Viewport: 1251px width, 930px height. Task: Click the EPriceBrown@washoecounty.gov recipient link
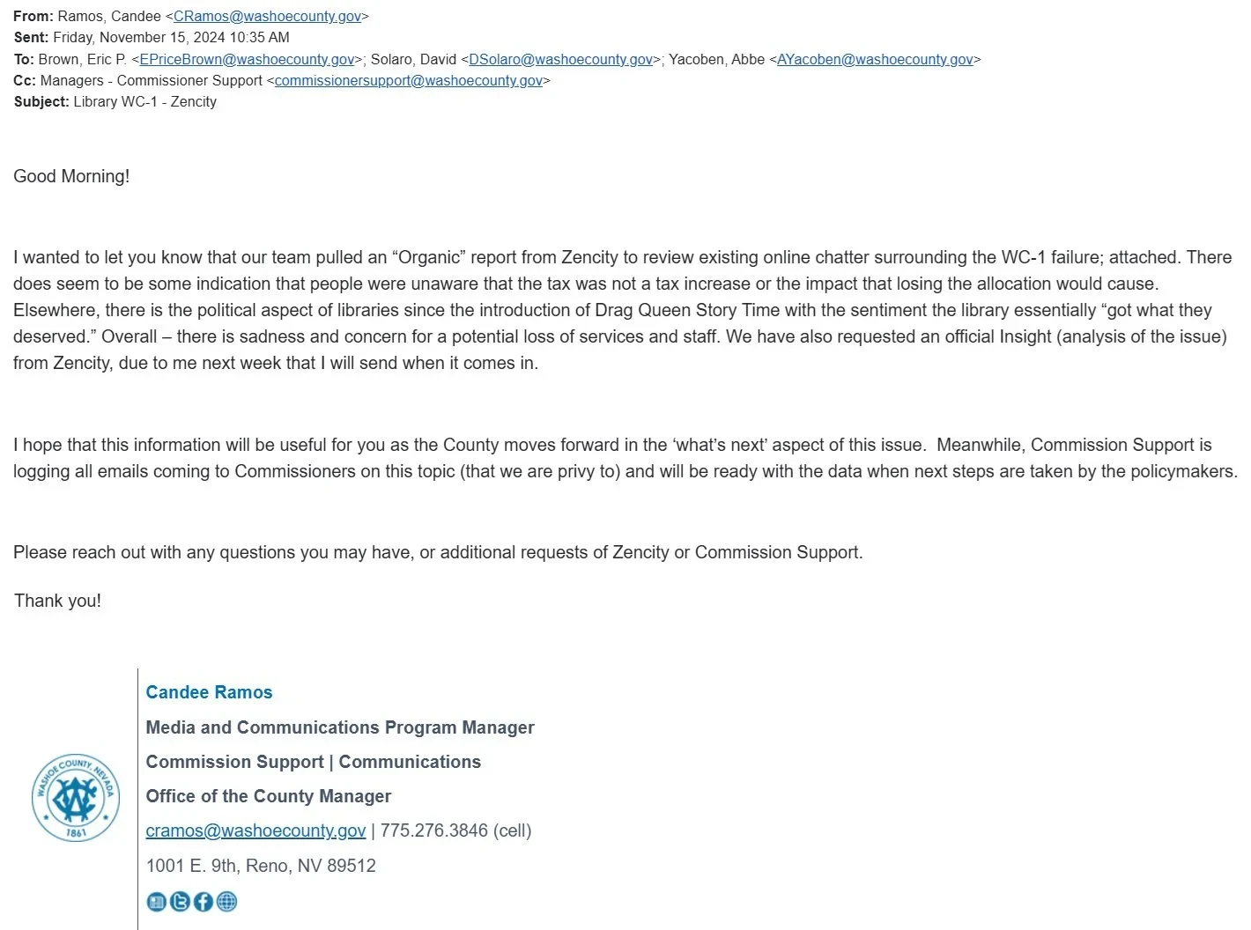click(x=247, y=59)
